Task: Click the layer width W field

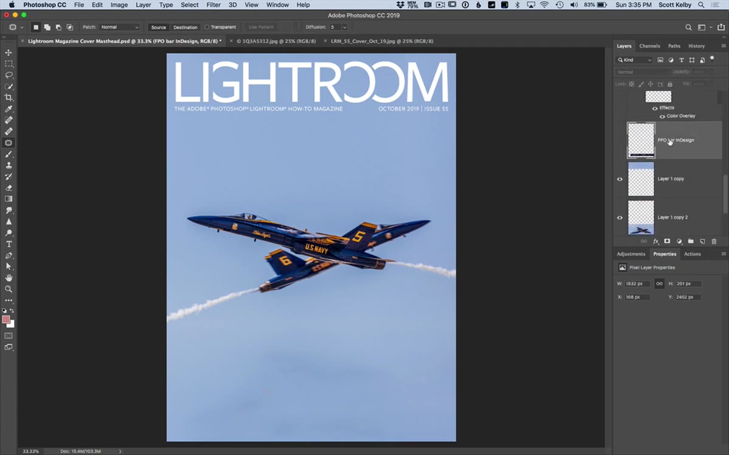Action: (637, 284)
